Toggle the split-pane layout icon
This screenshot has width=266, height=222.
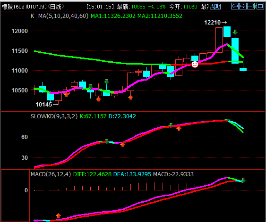pyautogui.click(x=251, y=6)
